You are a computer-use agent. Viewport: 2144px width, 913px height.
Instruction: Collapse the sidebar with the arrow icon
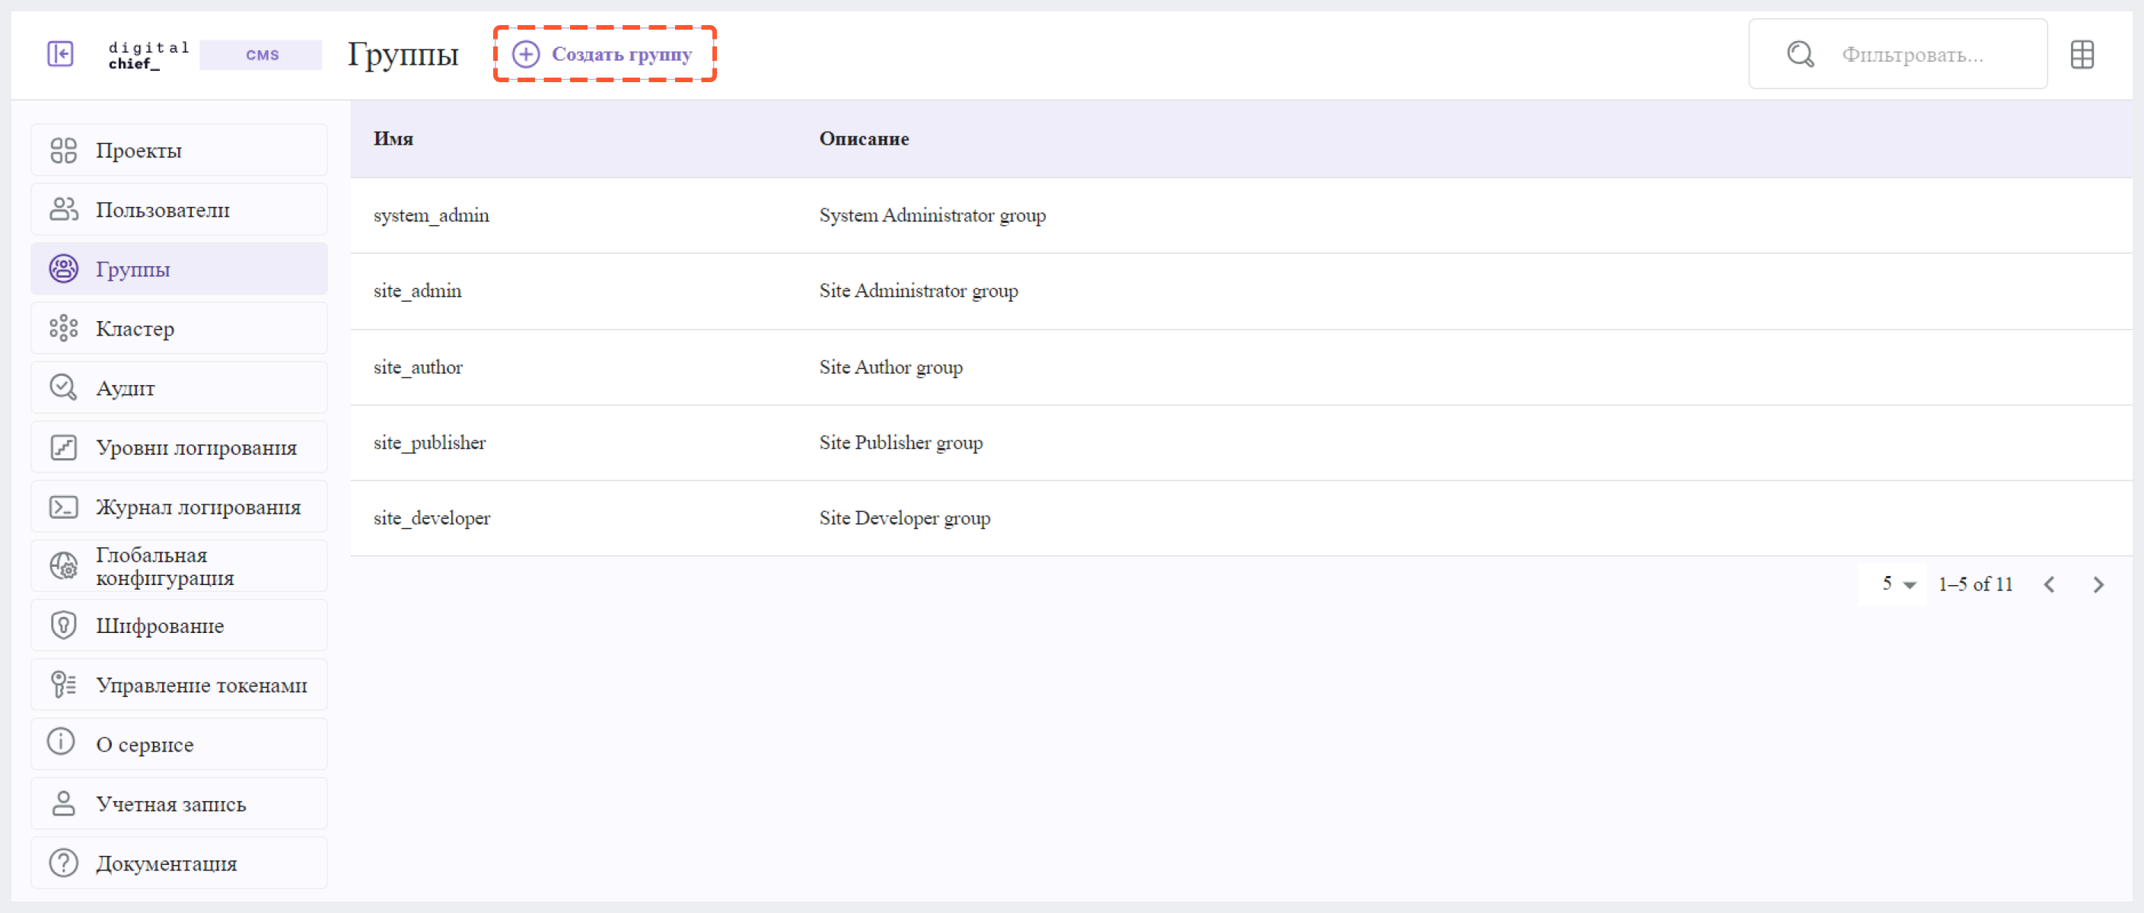[60, 54]
